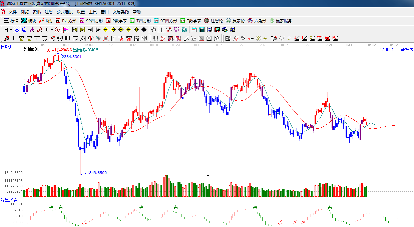Expand the candlestick style dropdown arrow
Image resolution: width=414 pixels, height=227 pixels.
52,30
